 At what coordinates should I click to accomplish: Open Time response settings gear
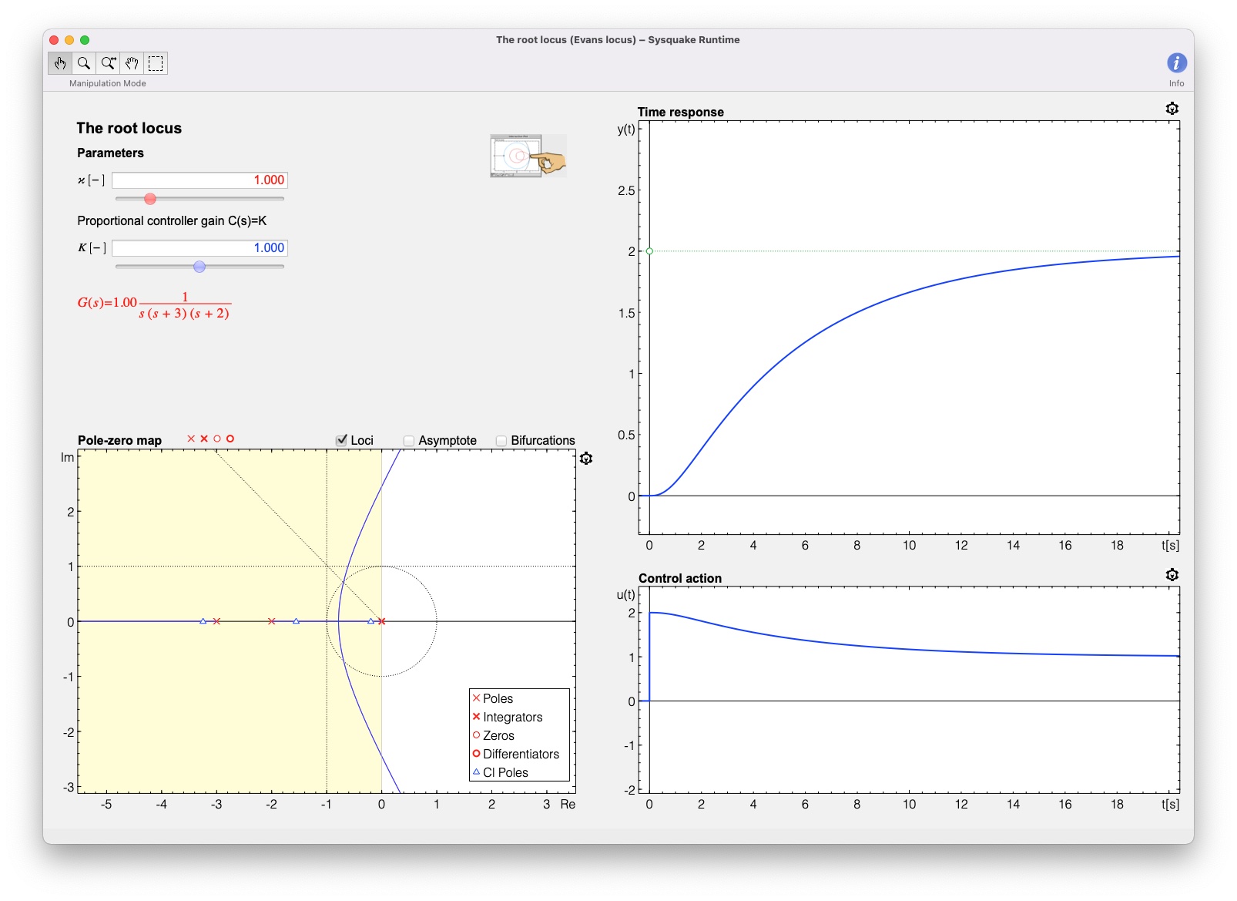pyautogui.click(x=1172, y=109)
